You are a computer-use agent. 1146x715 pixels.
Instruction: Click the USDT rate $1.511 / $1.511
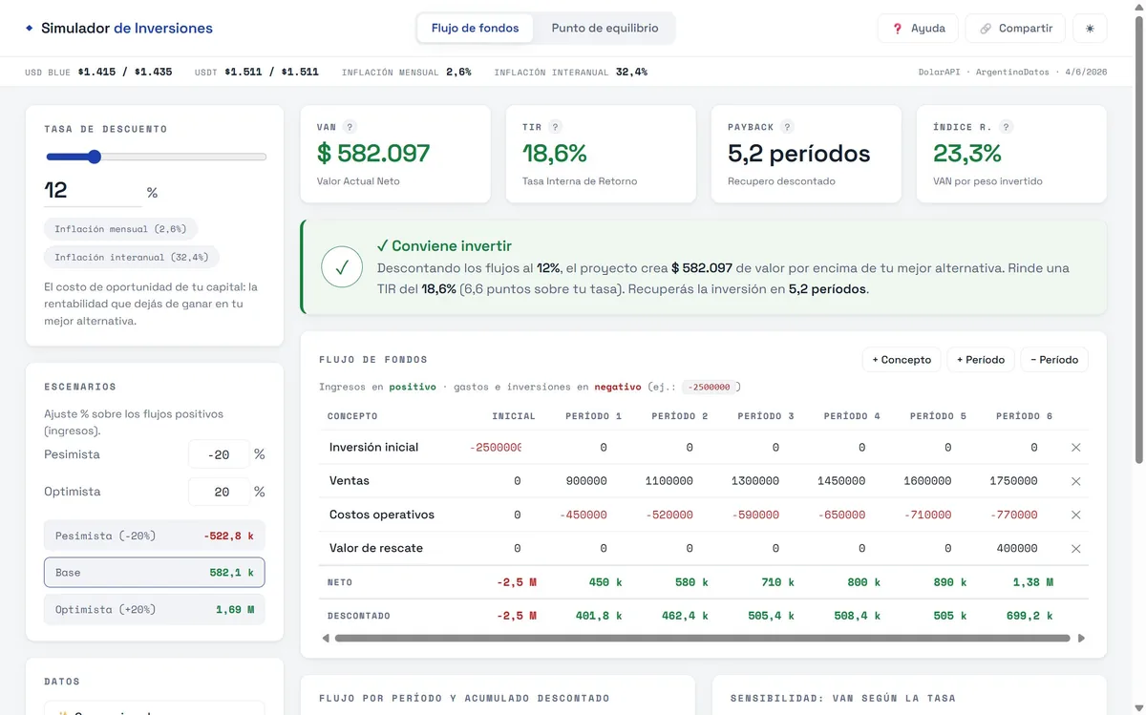(x=272, y=72)
